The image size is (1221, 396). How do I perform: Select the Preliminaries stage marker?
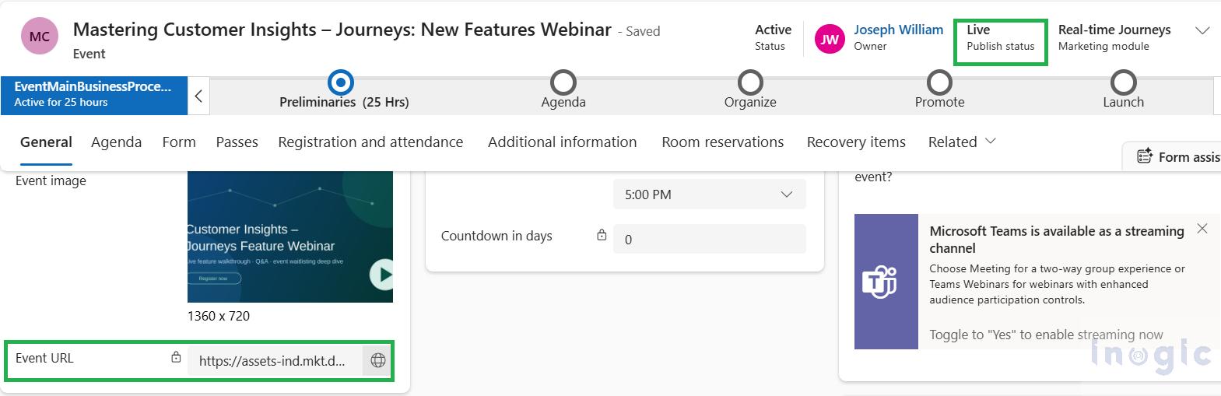[x=341, y=82]
